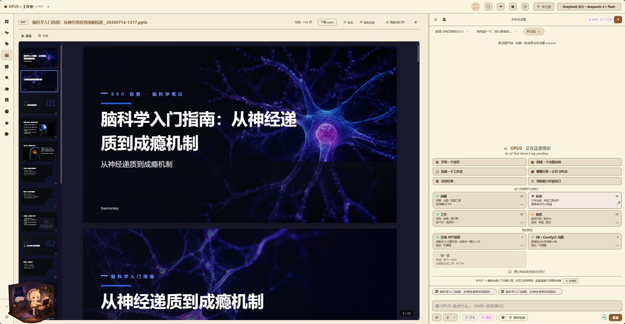Screen dimensions: 625x324
Task: Open the DeepSeek model selector dropdown
Action: [x=589, y=6]
